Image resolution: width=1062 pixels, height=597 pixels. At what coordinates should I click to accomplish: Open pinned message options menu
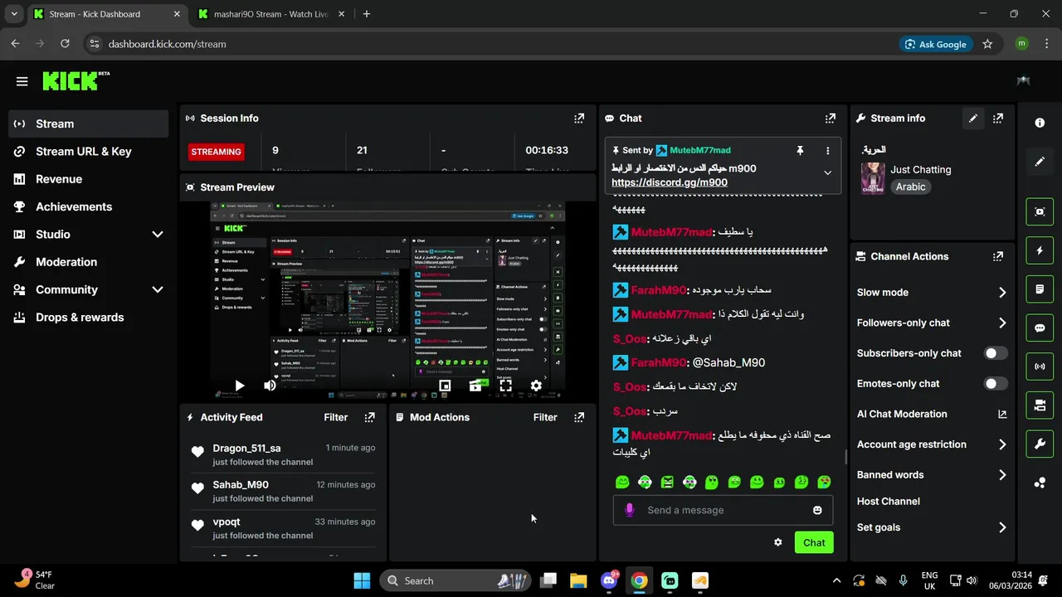(827, 150)
